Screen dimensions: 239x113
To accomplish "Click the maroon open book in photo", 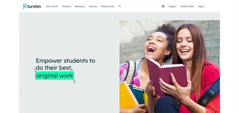I will (167, 76).
